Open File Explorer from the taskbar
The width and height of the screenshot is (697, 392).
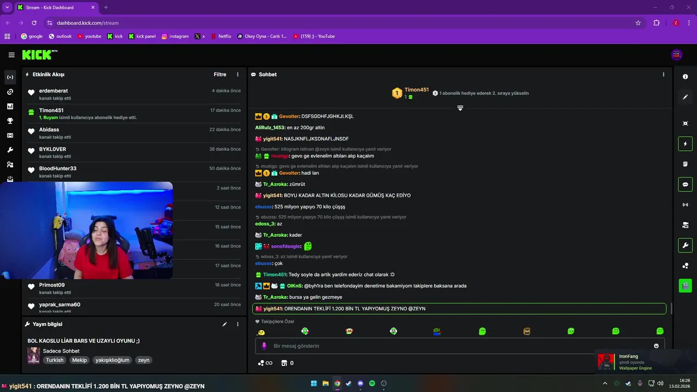pyautogui.click(x=326, y=383)
